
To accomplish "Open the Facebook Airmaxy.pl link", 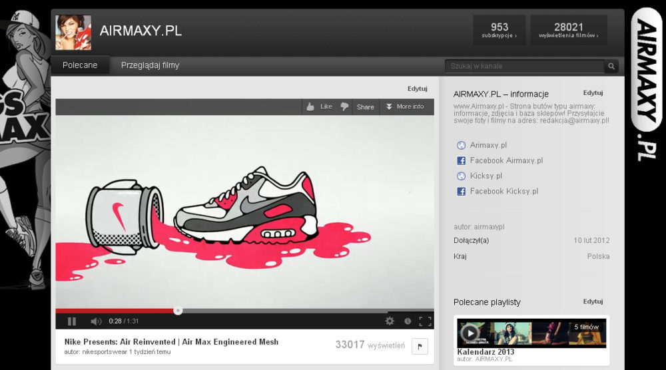I will [506, 160].
